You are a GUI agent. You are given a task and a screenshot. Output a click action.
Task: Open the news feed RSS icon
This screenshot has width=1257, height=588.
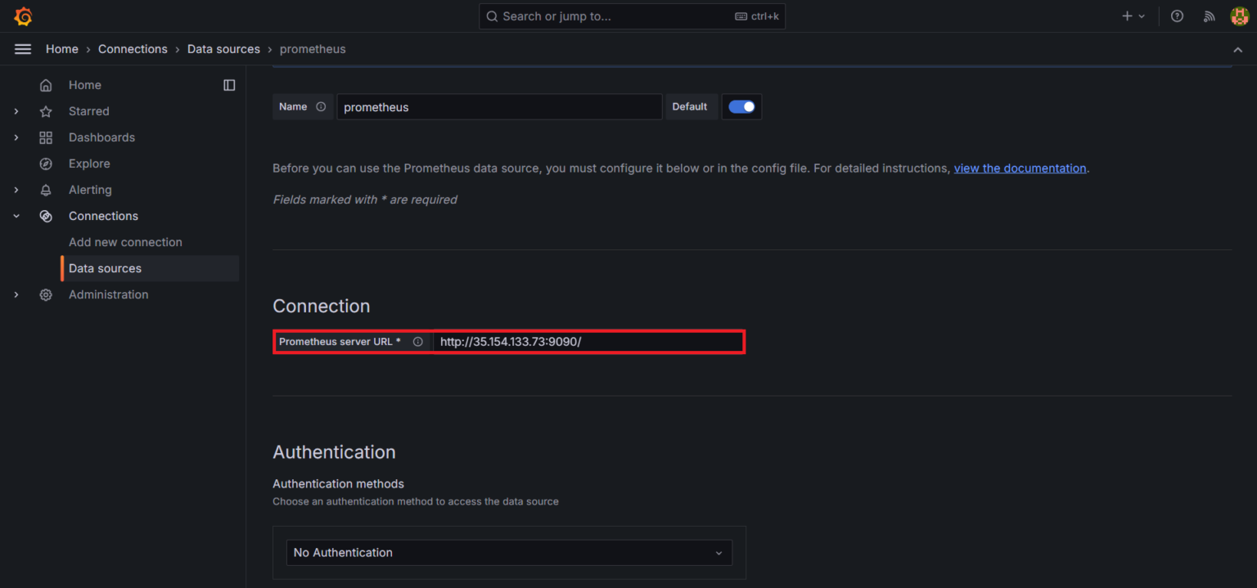(1209, 16)
